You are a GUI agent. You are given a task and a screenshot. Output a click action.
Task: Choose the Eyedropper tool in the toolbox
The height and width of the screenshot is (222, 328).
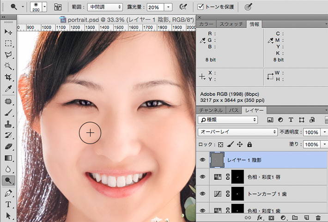pyautogui.click(x=8, y=89)
